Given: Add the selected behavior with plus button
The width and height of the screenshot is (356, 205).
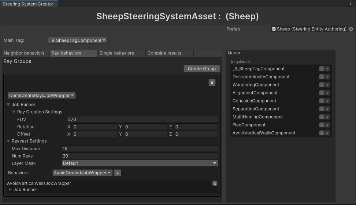Looking at the screenshot, I should tap(118, 173).
